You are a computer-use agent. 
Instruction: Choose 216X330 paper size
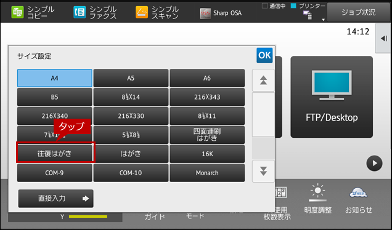coord(131,116)
